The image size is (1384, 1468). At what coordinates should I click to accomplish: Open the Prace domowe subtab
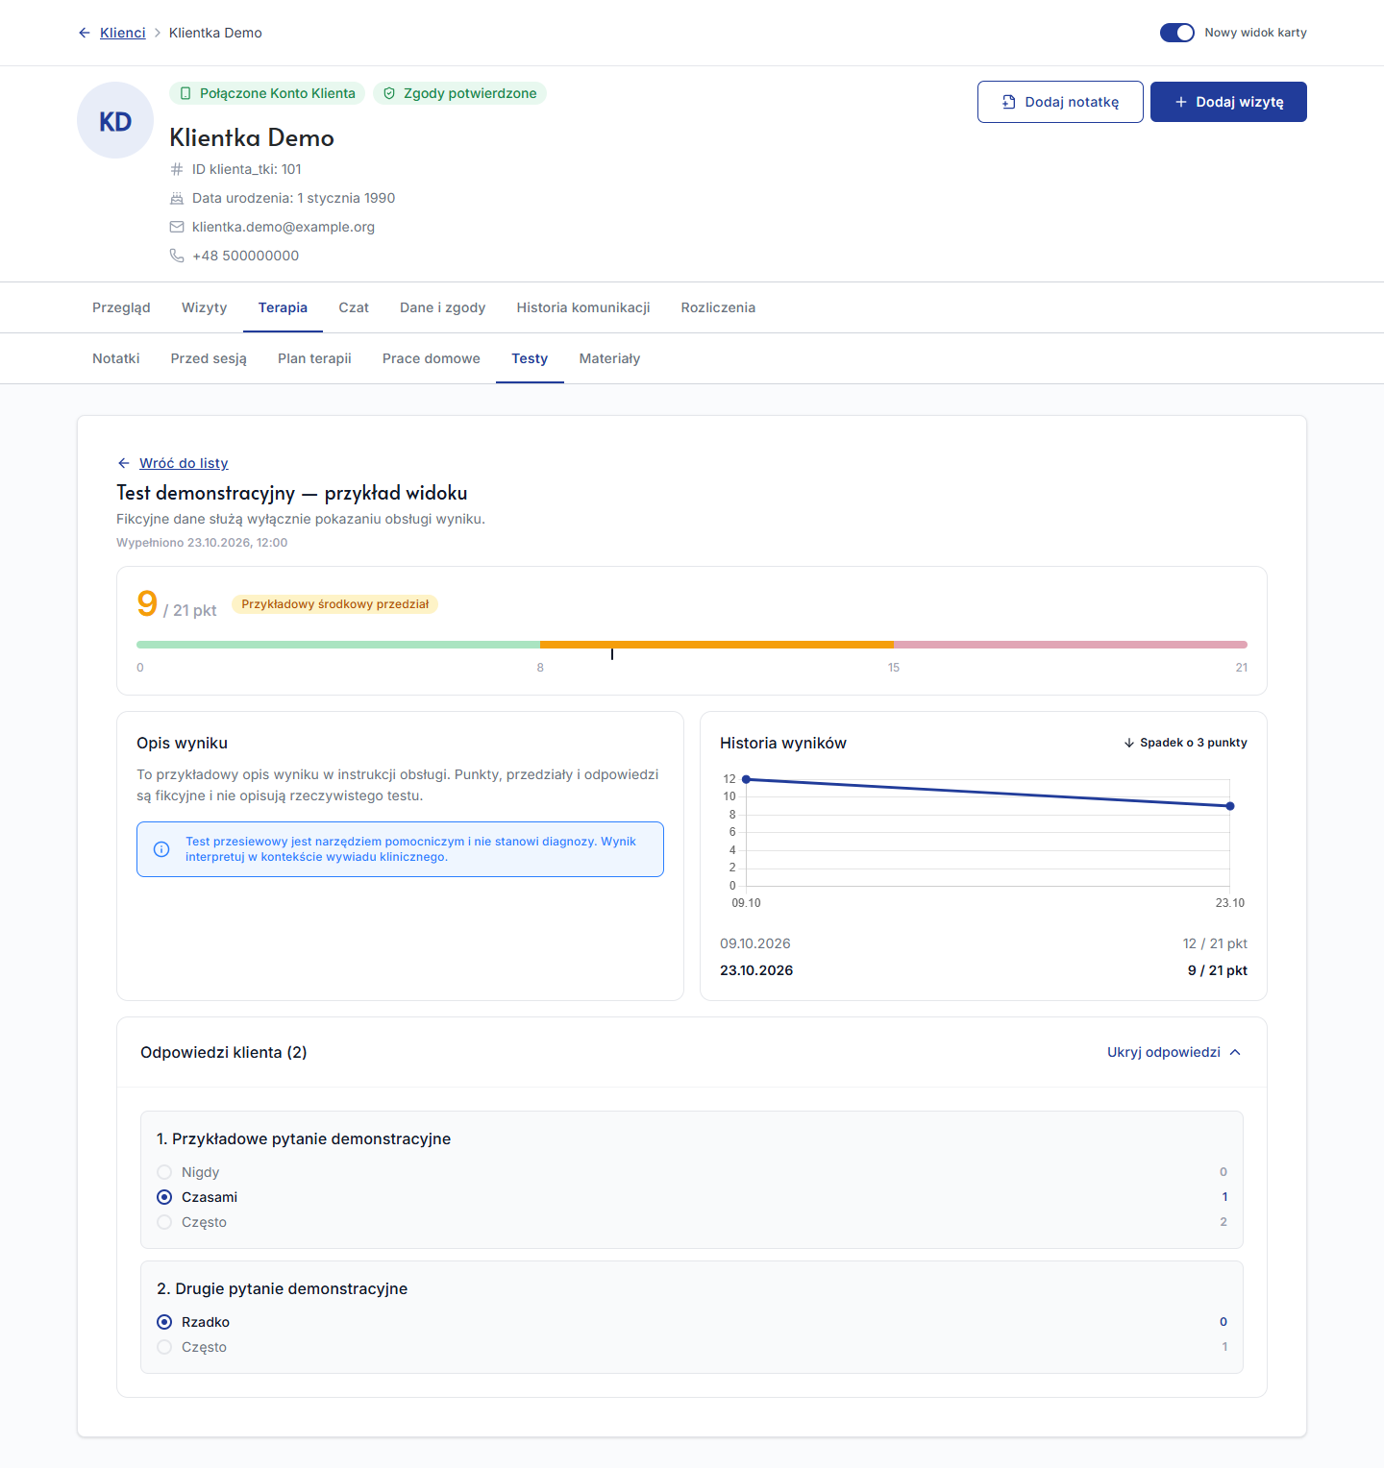coord(432,358)
